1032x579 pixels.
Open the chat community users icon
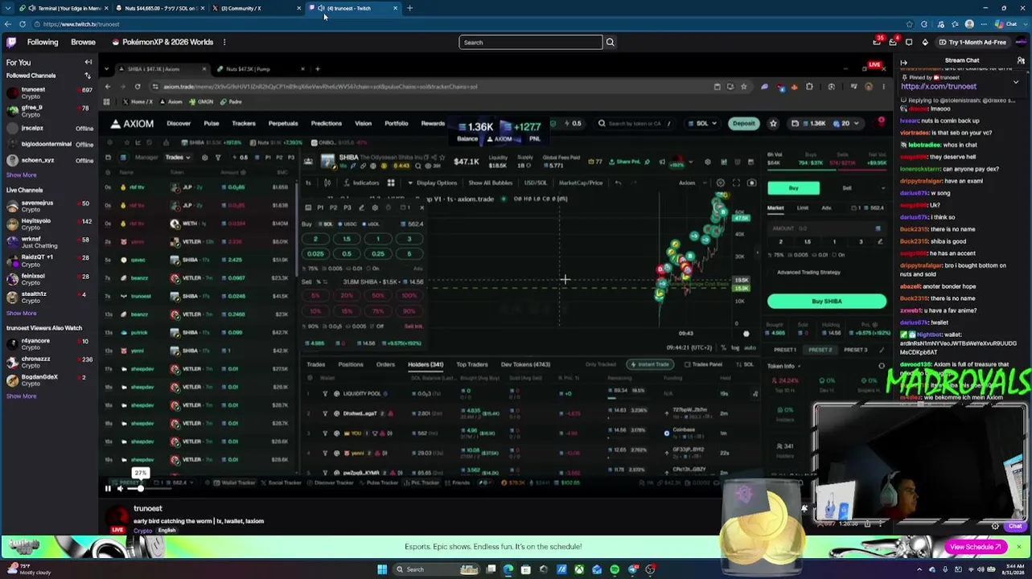[1021, 61]
